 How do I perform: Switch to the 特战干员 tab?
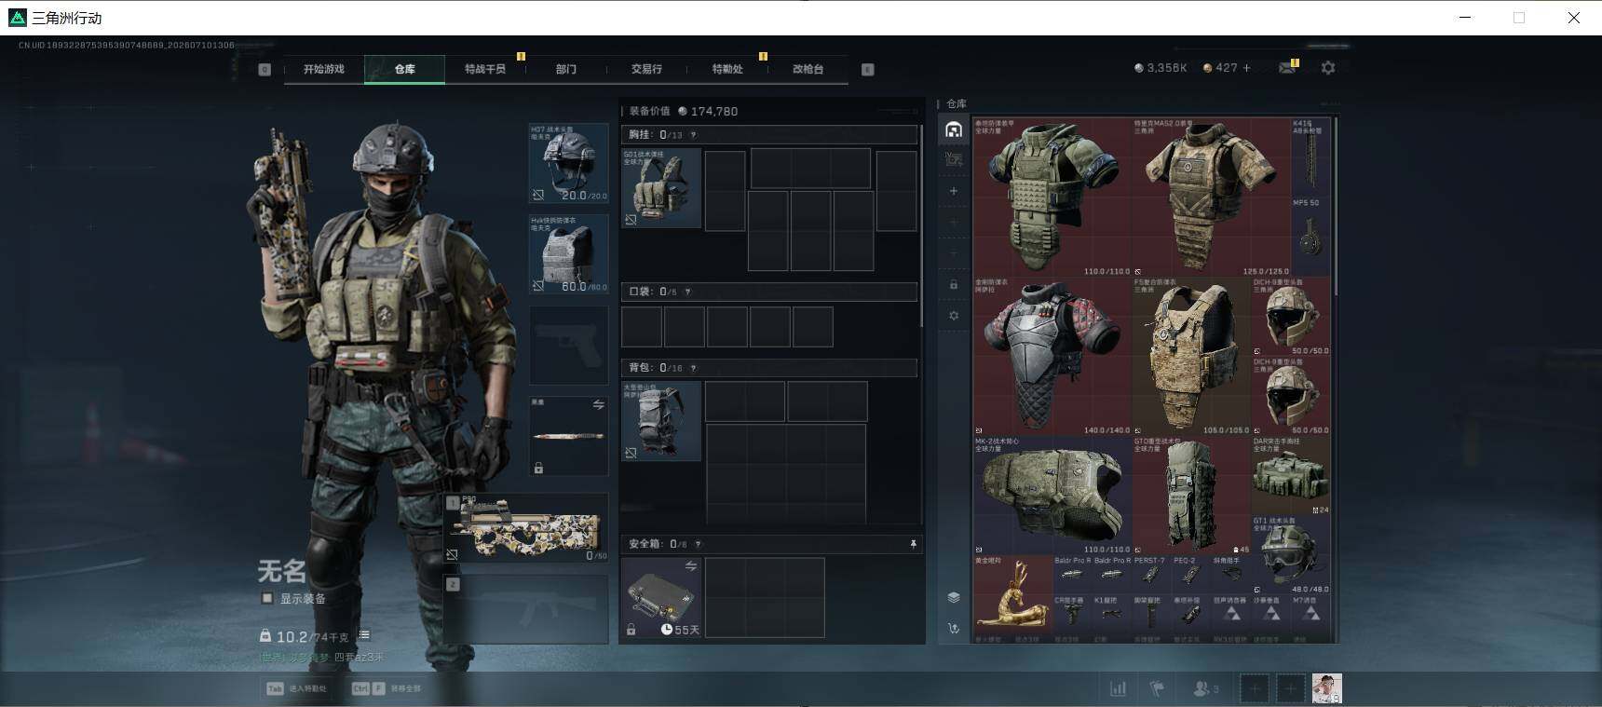(485, 69)
